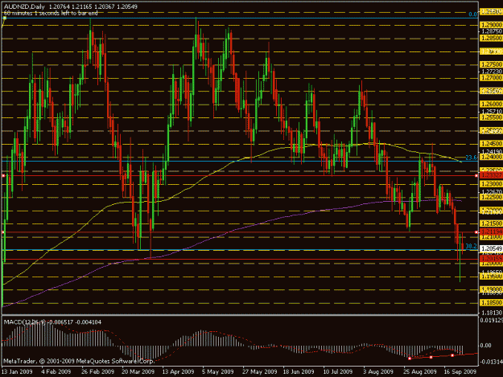Click the 10 Jul 2009 date label
503x377 pixels.
pos(338,371)
